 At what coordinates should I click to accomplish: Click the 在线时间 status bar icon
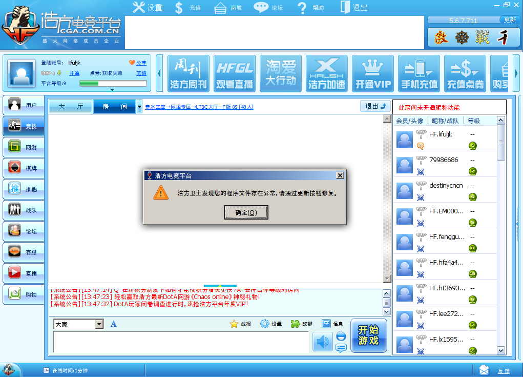point(47,370)
